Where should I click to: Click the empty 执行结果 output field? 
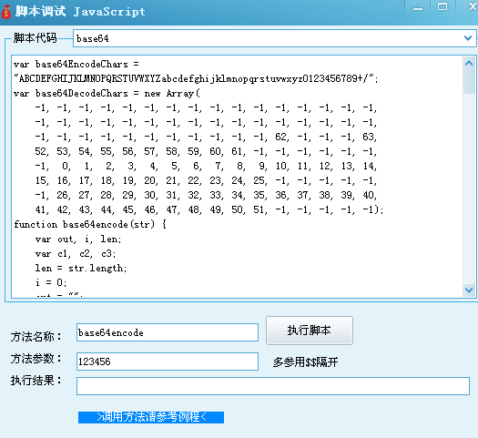pyautogui.click(x=273, y=386)
